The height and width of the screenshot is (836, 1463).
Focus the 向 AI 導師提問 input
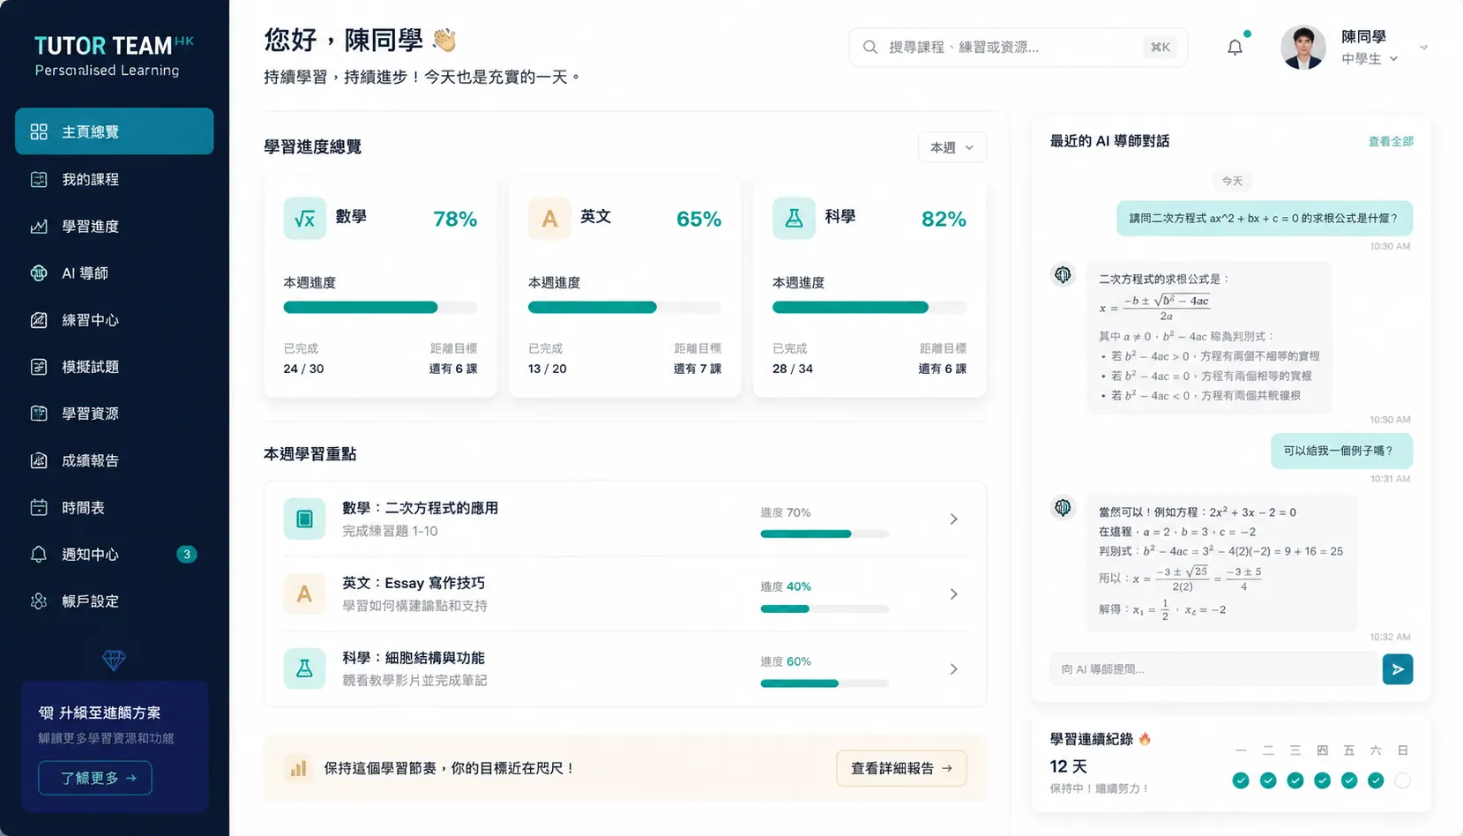coord(1213,669)
